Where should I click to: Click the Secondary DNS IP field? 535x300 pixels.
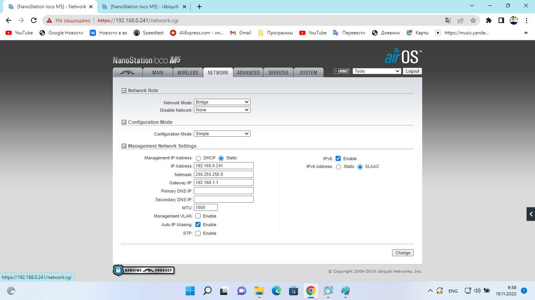tap(224, 199)
